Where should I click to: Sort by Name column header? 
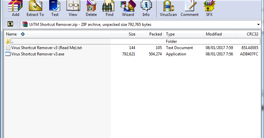[57, 34]
